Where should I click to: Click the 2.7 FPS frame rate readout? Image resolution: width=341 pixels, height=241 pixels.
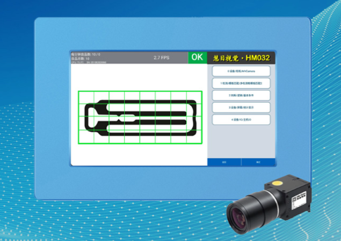click(161, 57)
